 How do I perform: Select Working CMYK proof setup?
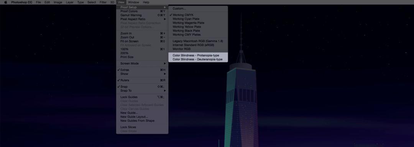tap(198, 15)
